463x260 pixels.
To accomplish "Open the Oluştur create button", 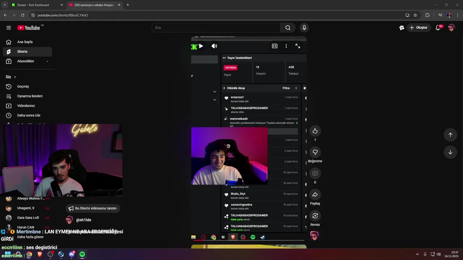I will [x=419, y=28].
